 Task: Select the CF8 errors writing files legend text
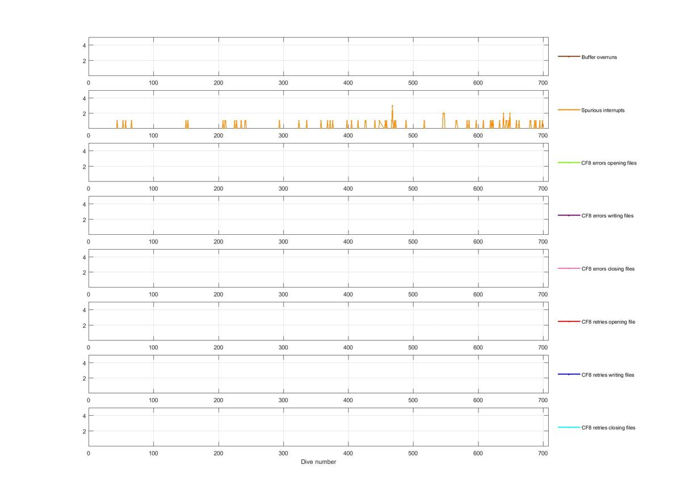point(607,216)
